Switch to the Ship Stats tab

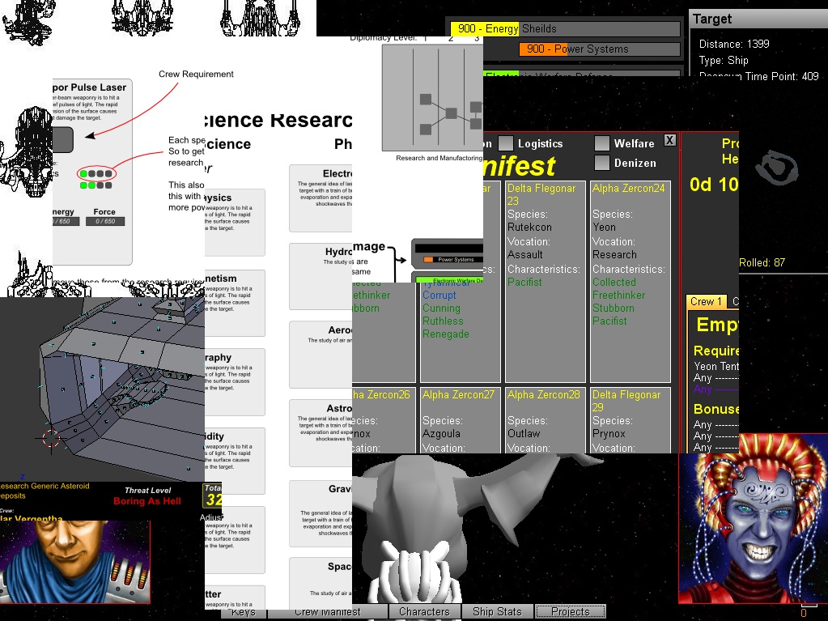pos(498,611)
